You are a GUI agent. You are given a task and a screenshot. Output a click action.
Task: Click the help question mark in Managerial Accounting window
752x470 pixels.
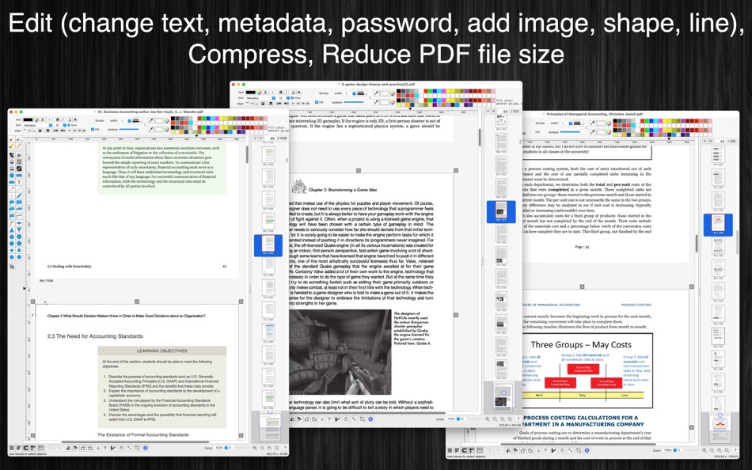735,450
